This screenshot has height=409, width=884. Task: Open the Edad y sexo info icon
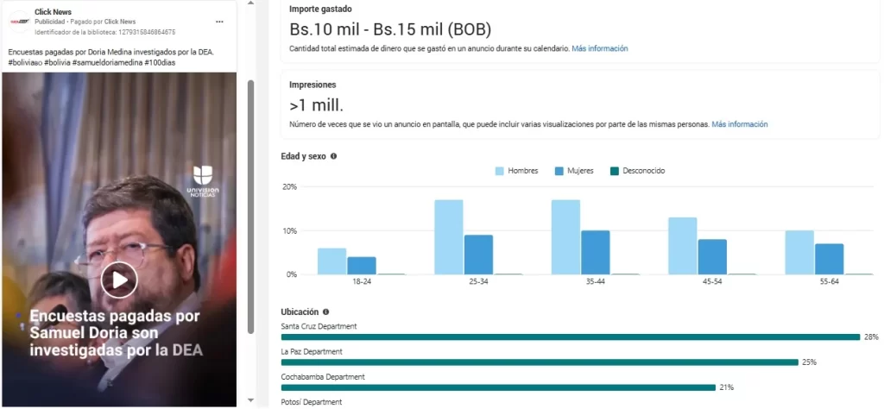point(334,156)
